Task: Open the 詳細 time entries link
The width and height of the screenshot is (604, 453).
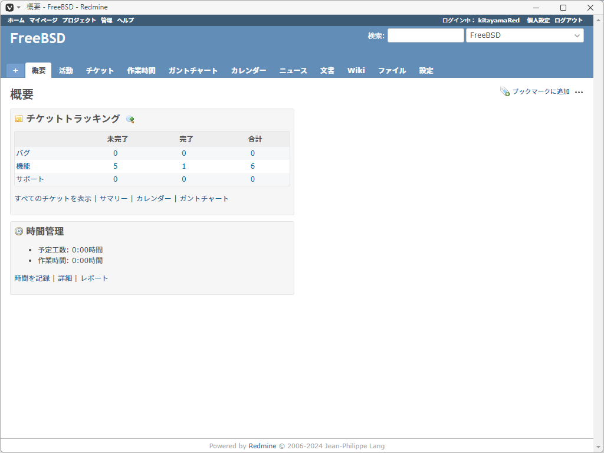Action: point(65,278)
